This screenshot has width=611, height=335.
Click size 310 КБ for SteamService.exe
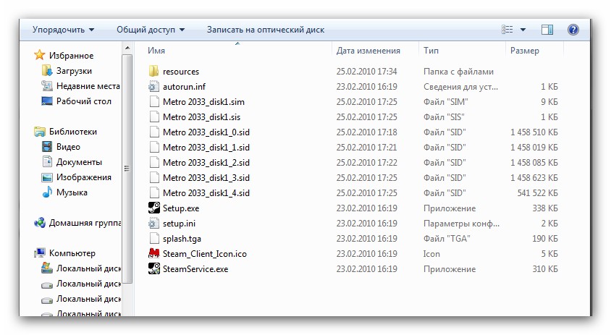[x=544, y=269]
